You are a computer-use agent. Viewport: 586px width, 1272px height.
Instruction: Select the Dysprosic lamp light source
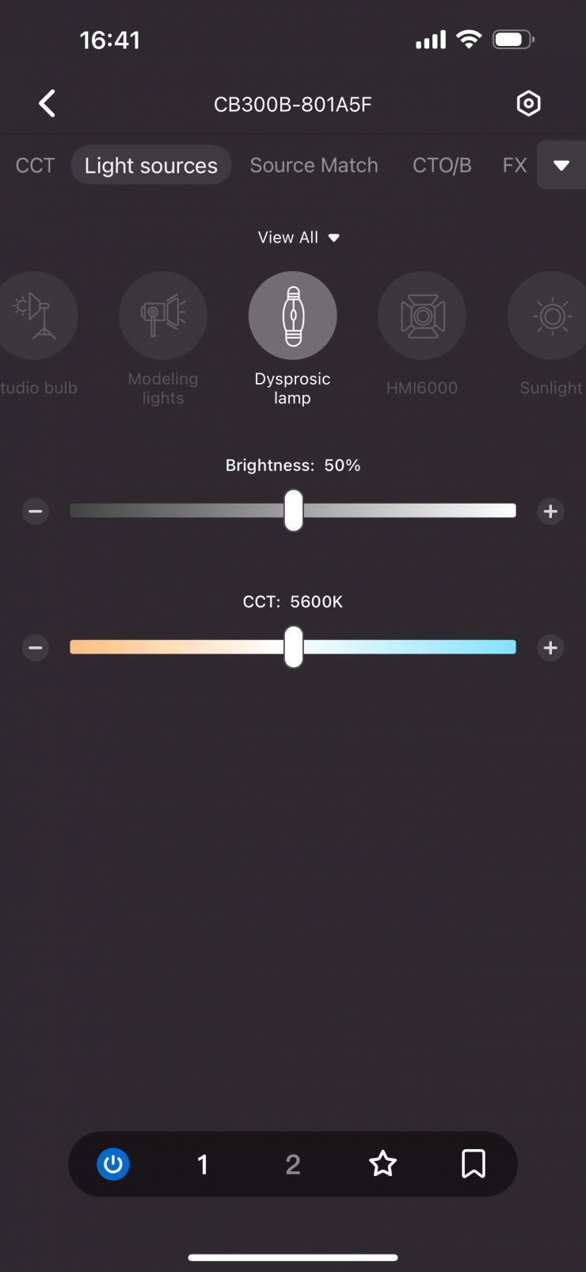[292, 316]
